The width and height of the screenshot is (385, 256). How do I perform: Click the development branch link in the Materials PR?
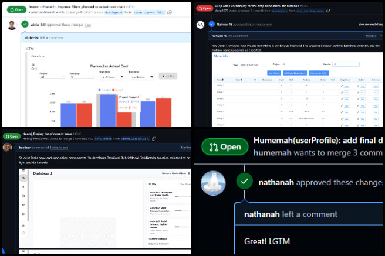(x=279, y=11)
